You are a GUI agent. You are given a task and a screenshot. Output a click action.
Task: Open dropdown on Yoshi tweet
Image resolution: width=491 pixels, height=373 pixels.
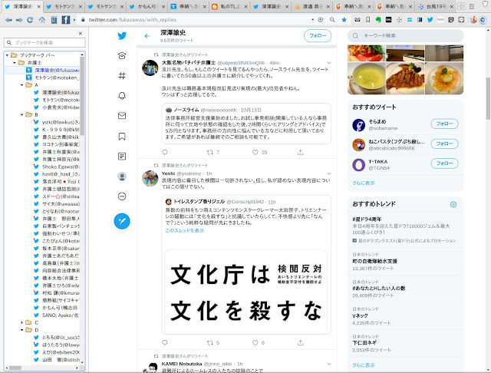coord(329,173)
